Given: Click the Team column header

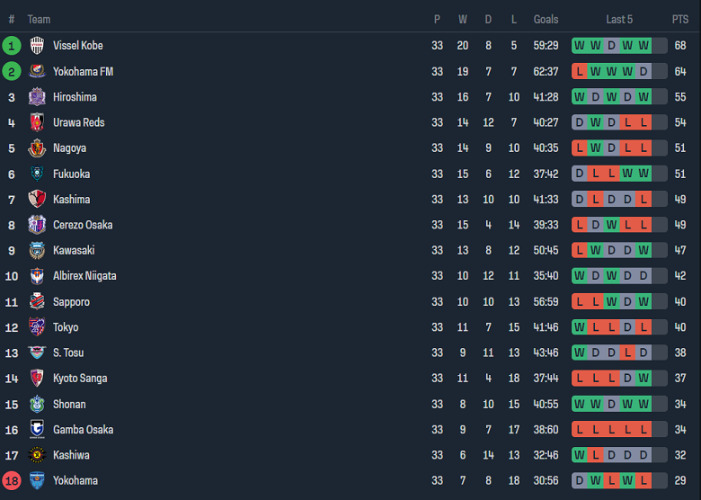Looking at the screenshot, I should coord(39,19).
